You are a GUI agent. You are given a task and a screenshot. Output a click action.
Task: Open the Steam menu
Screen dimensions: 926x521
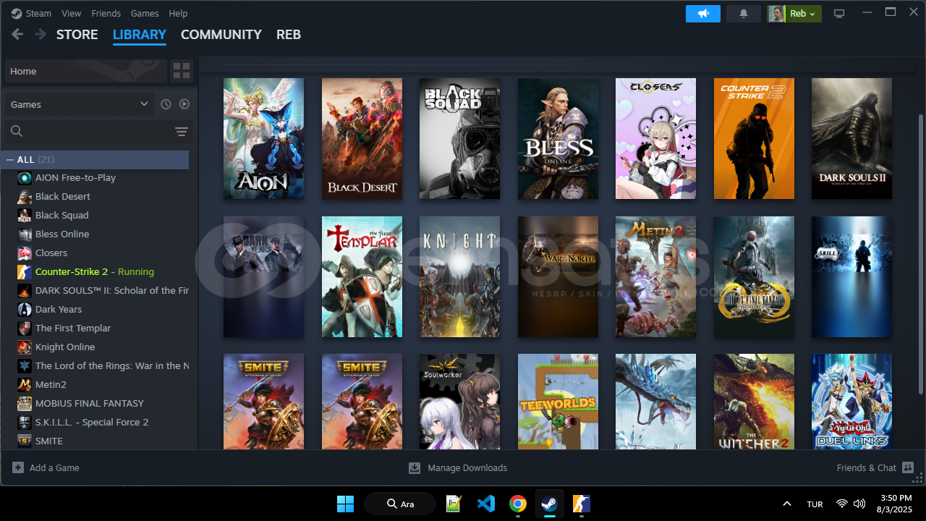pyautogui.click(x=38, y=13)
